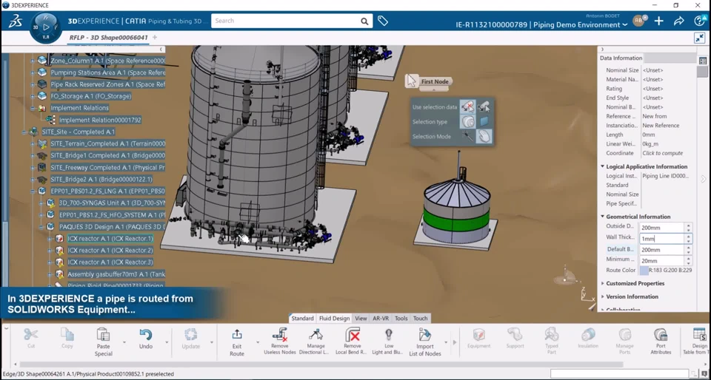Expand SITE_Site - Completed A.1 tree node
This screenshot has height=380, width=711.
[x=24, y=132]
